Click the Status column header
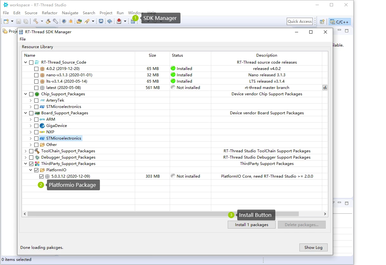Screen dimensions: 386x265 [x=190, y=55]
